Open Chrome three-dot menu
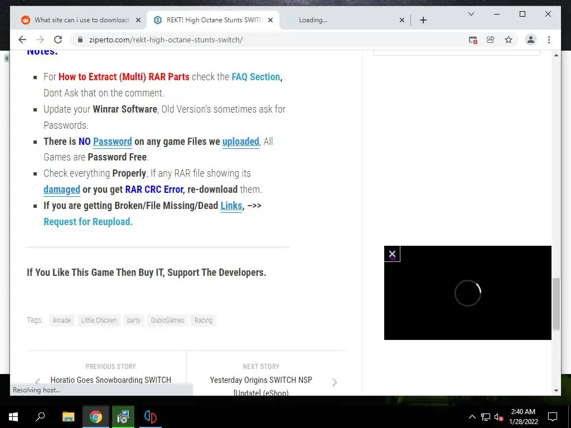The width and height of the screenshot is (571, 428). pos(549,40)
